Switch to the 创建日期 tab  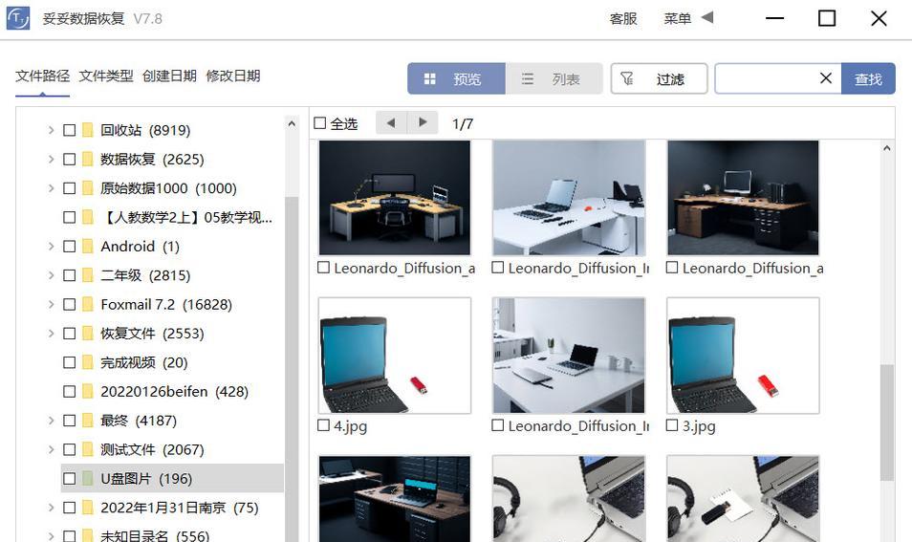169,76
